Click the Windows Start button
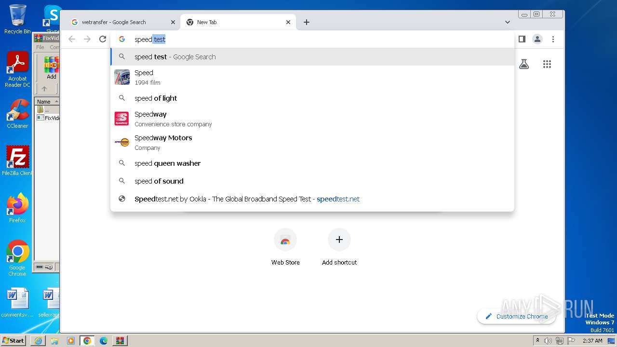 click(13, 340)
